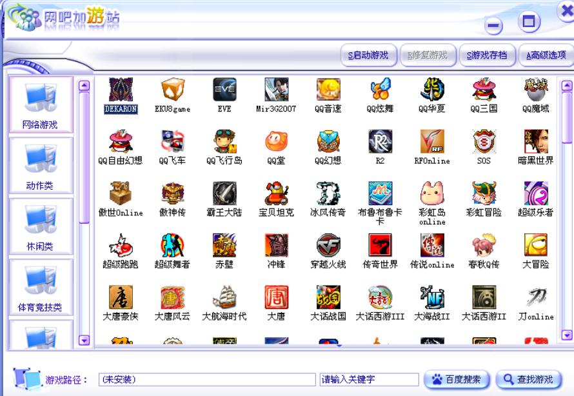
Task: Pick the 彩虹冒险 game icon
Action: (484, 193)
